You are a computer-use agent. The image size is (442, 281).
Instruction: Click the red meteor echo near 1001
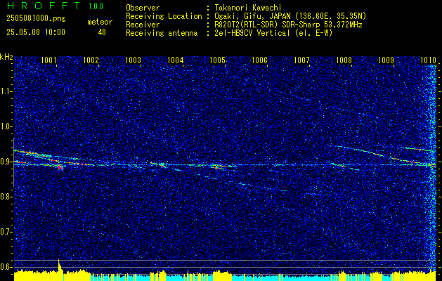pyautogui.click(x=60, y=167)
